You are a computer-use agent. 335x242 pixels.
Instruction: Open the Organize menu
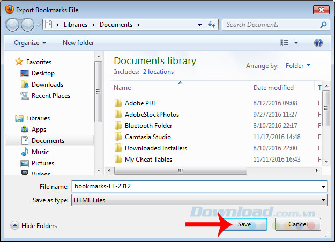(30, 43)
